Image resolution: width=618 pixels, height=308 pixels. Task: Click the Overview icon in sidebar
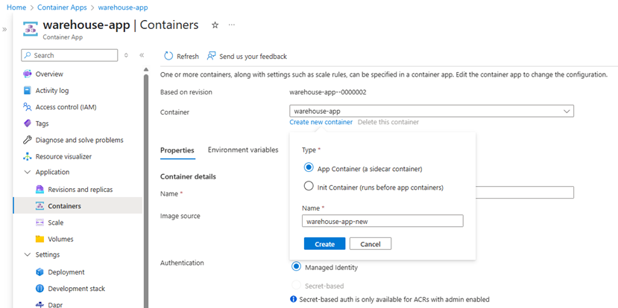click(27, 74)
